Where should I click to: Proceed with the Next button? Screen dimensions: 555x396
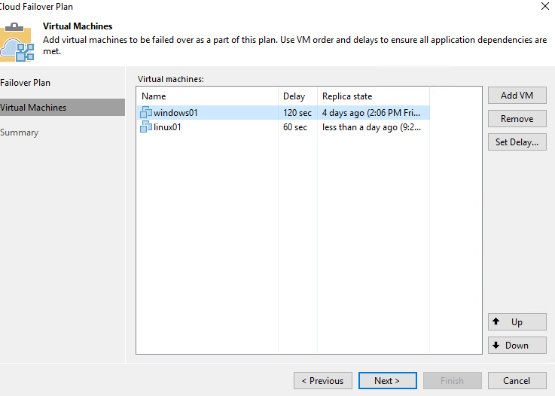click(x=387, y=381)
